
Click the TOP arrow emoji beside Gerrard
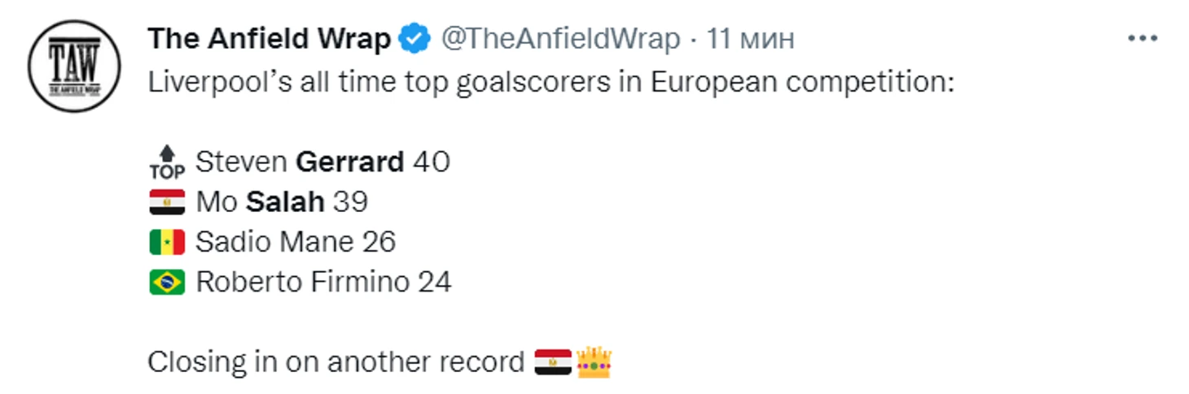167,162
